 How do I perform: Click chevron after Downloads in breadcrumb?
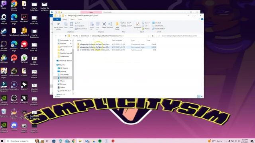click(90, 36)
